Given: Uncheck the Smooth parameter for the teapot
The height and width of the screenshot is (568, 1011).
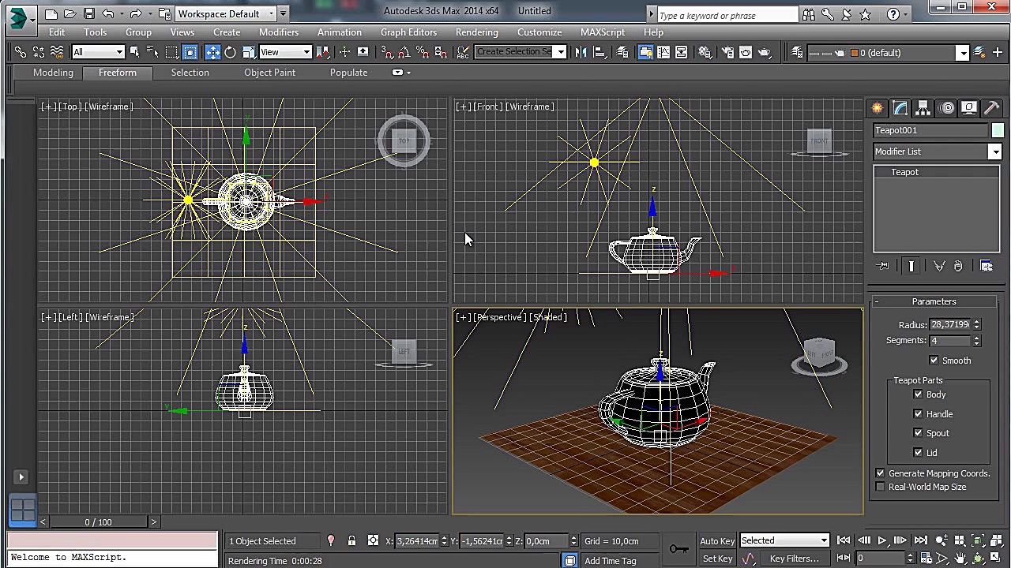Looking at the screenshot, I should coord(934,361).
